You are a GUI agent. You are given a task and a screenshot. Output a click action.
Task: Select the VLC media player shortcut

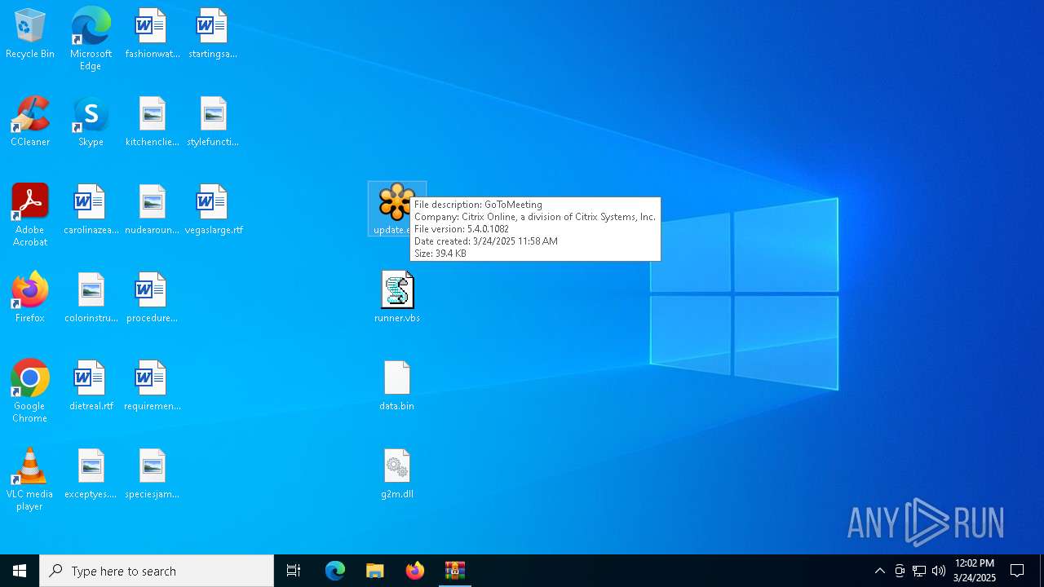30,479
